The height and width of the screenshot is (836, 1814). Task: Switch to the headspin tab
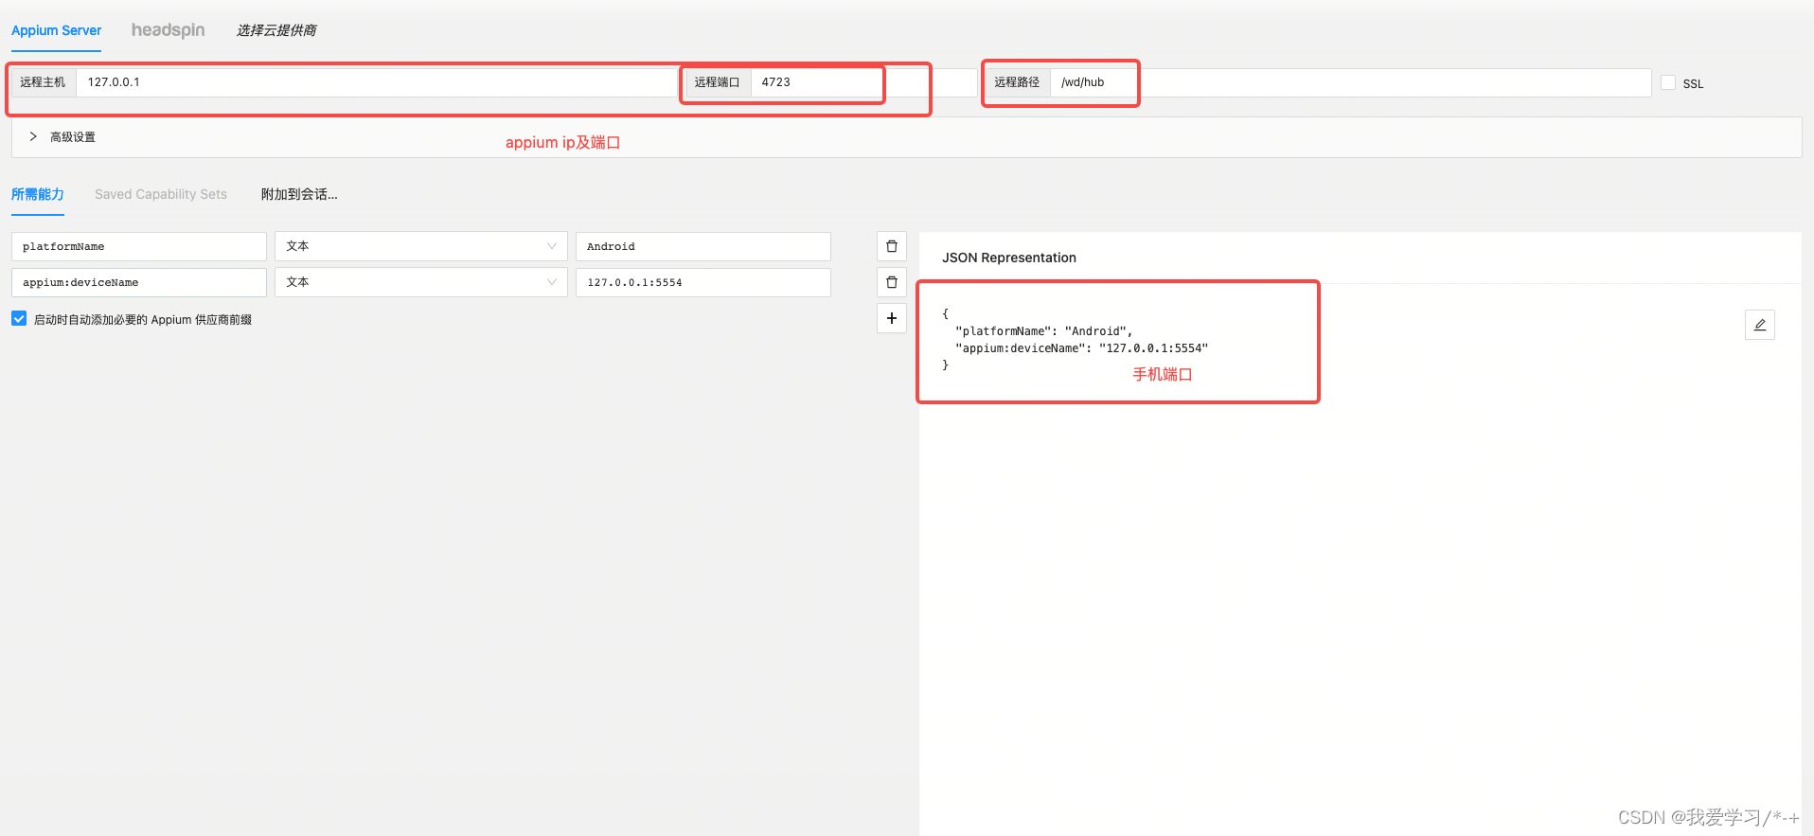point(168,30)
